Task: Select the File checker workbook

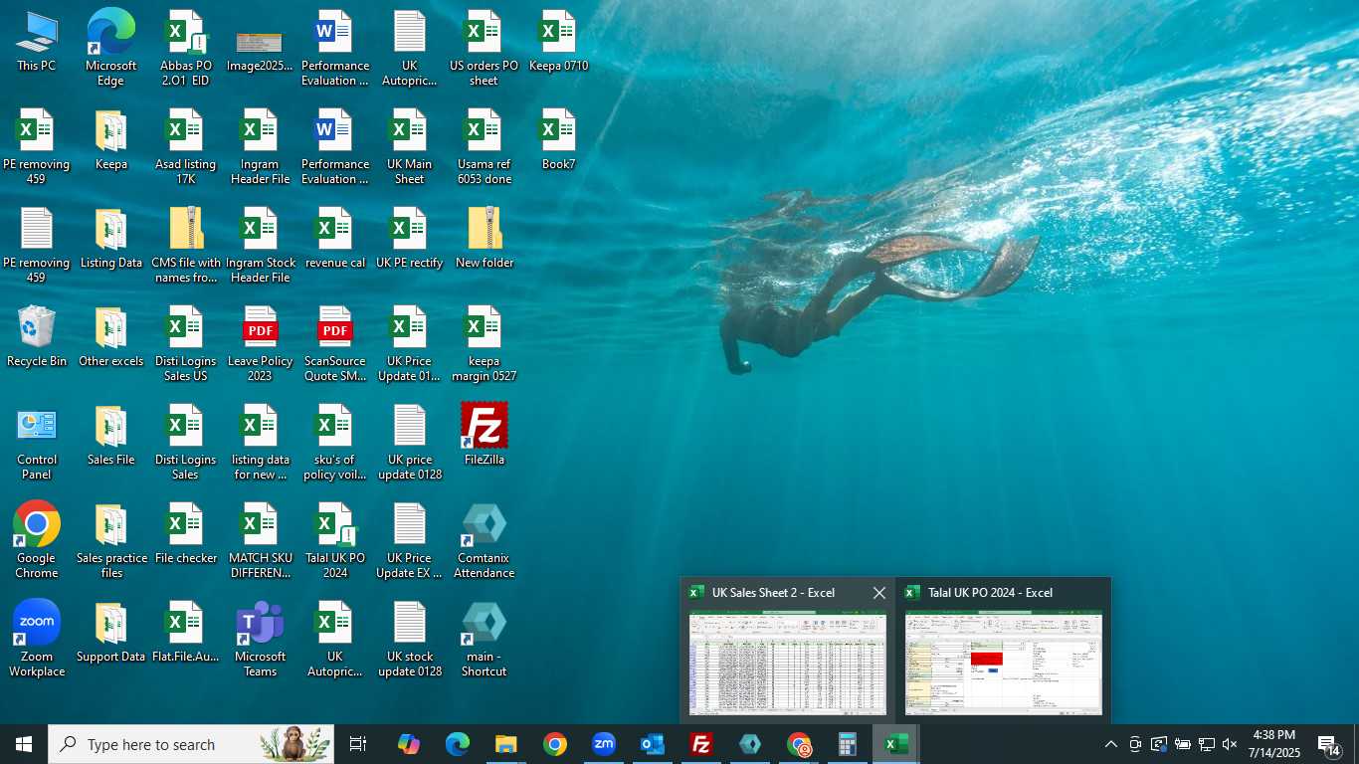Action: click(x=185, y=535)
